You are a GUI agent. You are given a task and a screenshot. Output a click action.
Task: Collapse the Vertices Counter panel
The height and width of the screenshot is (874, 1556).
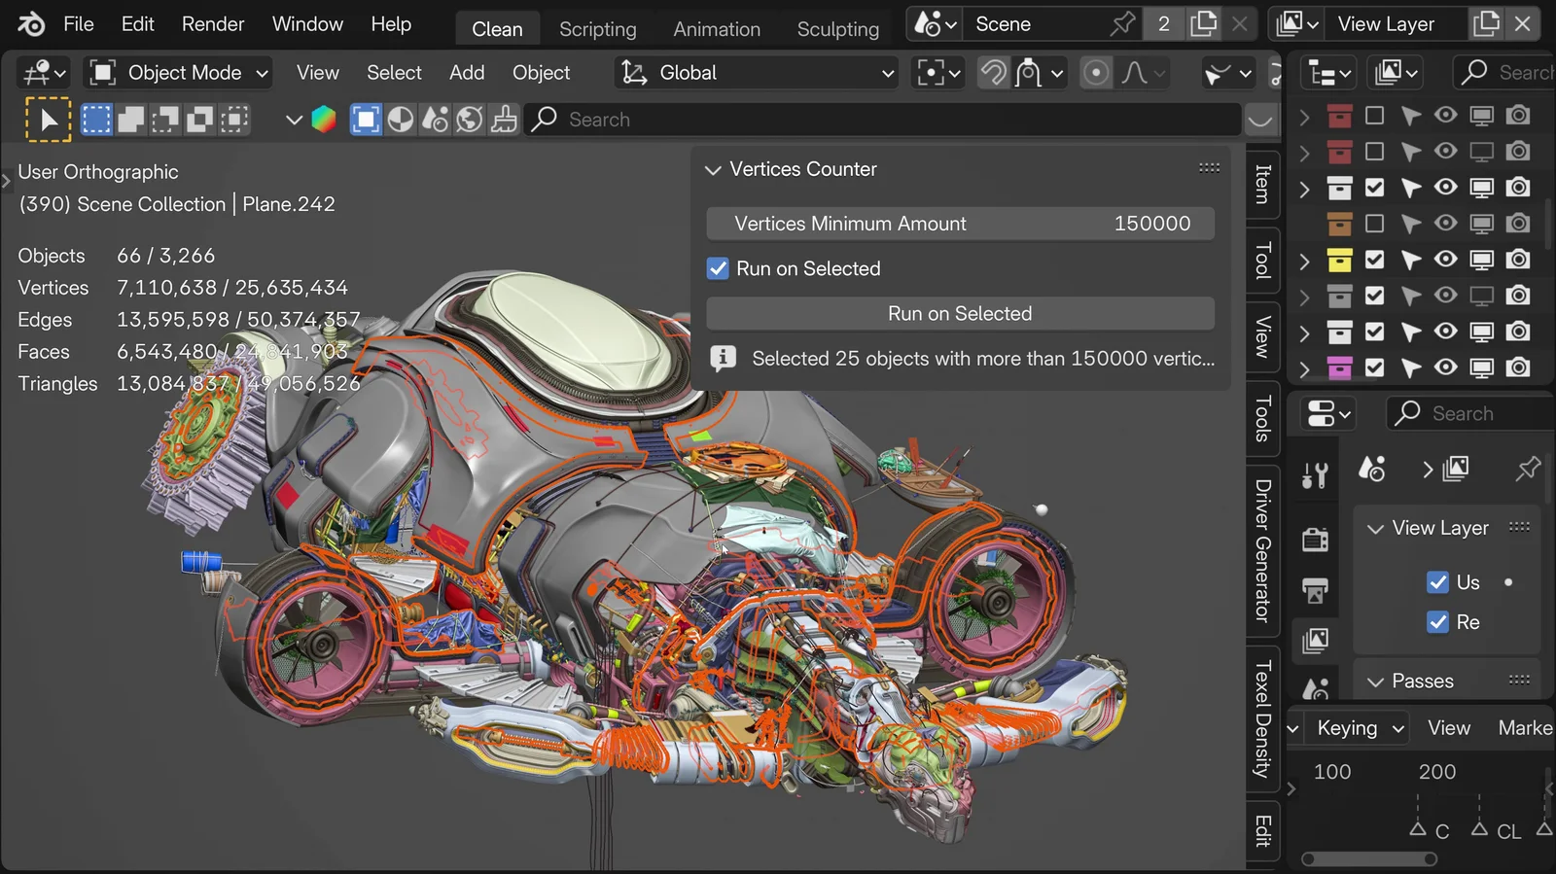tap(713, 170)
